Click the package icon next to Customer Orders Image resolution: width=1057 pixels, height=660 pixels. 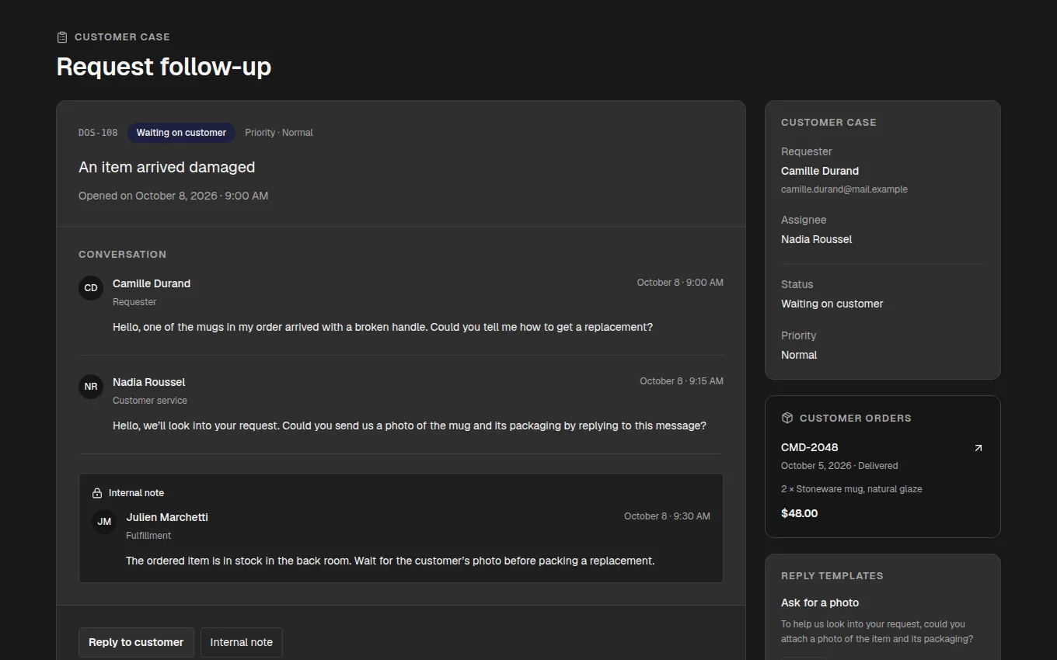[x=787, y=418]
